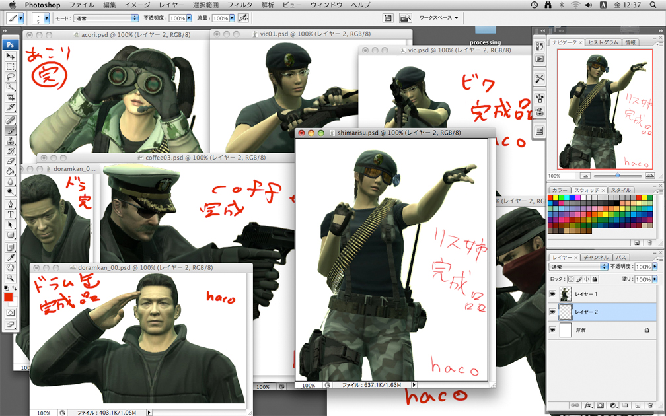Open the 不透明度 opacity slider arrow in options bar

tap(189, 18)
